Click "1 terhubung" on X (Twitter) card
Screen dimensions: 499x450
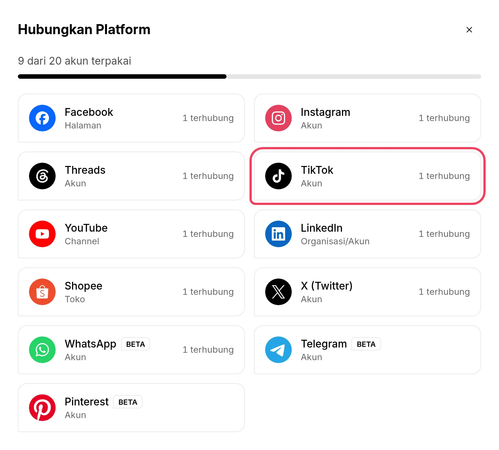click(x=444, y=292)
